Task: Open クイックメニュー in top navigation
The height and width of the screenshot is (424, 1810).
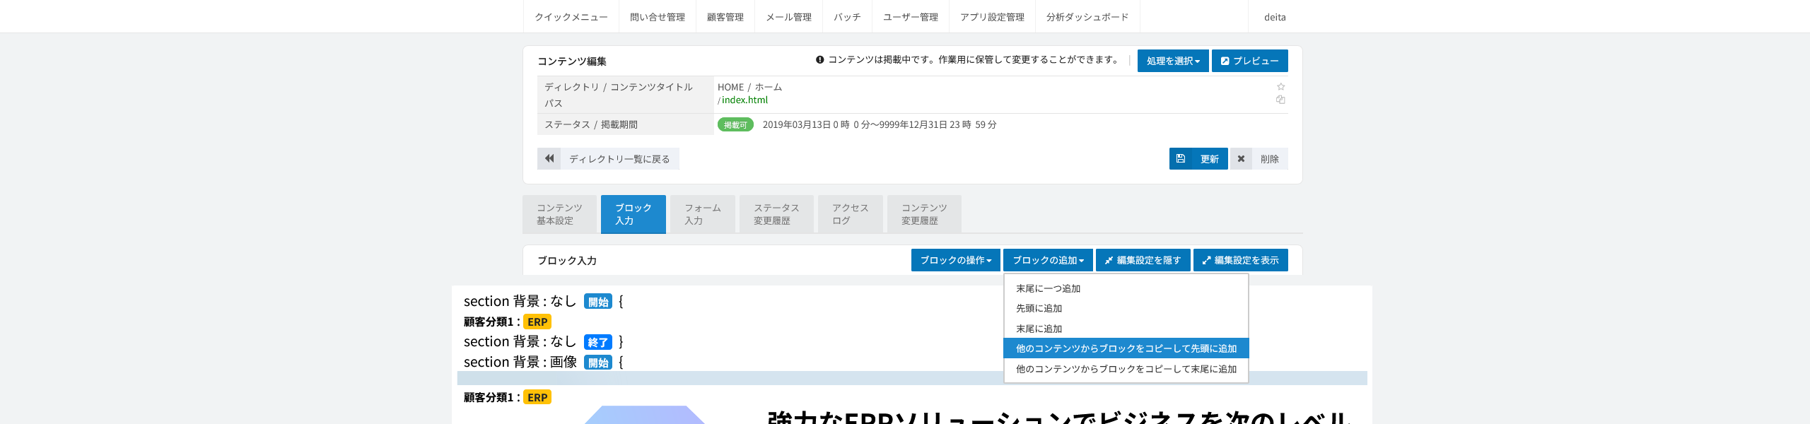Action: tap(571, 17)
